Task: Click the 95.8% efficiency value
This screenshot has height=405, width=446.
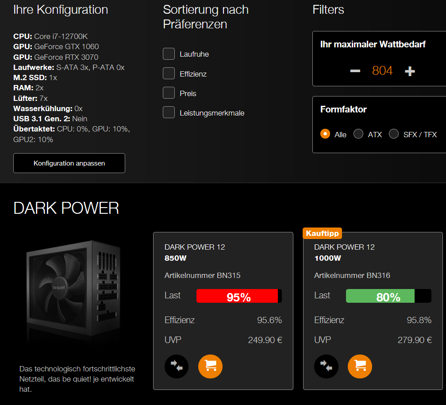Action: (419, 320)
